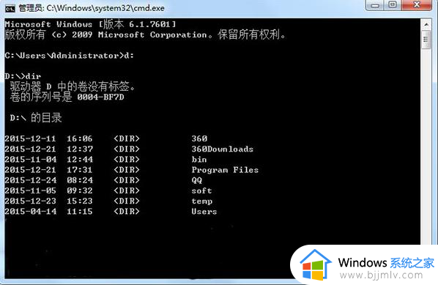Close the cmd.exe window
This screenshot has width=438, height=285.
coord(417,4)
